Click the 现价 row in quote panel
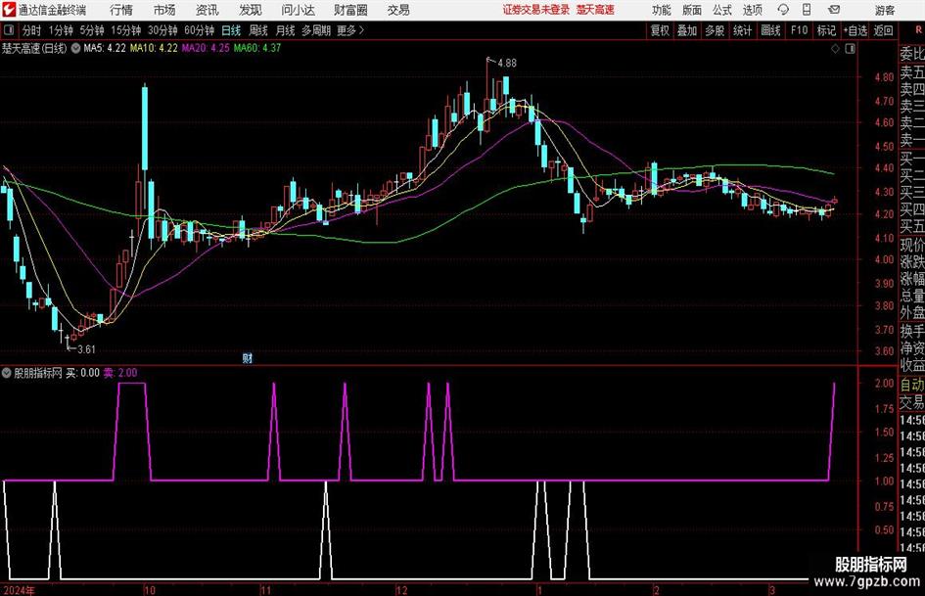This screenshot has width=925, height=596. click(x=912, y=246)
